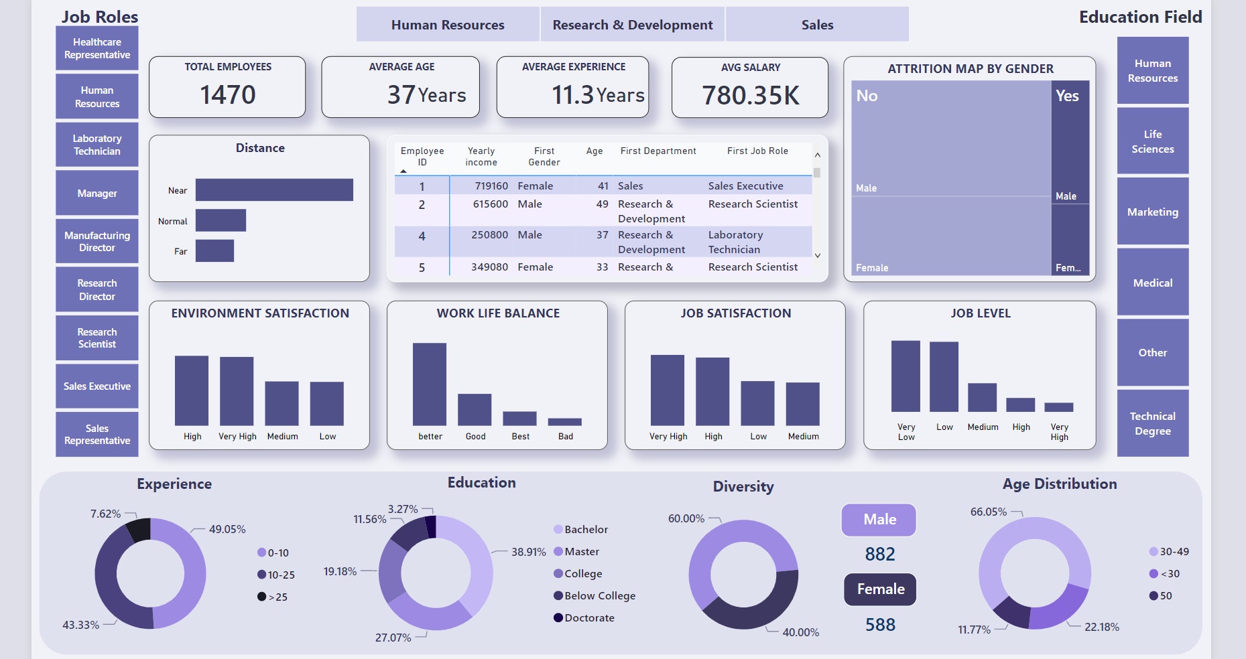Select the Manager job role filter
The image size is (1246, 659).
(97, 193)
